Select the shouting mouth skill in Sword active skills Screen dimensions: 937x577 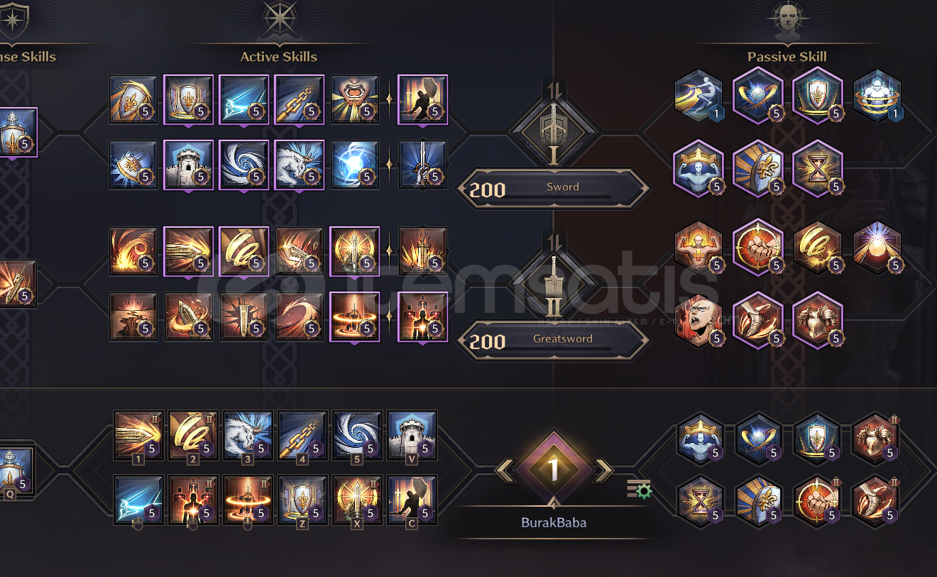click(355, 99)
